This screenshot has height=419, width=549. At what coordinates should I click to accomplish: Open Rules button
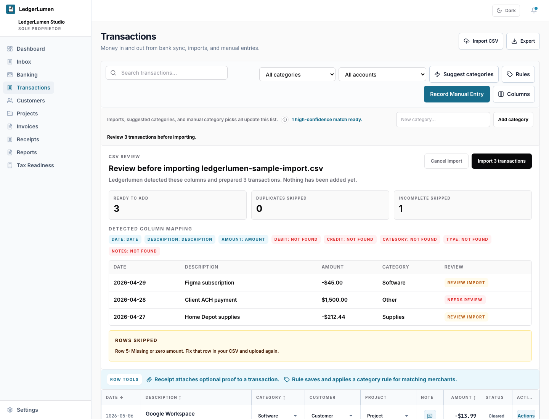518,74
